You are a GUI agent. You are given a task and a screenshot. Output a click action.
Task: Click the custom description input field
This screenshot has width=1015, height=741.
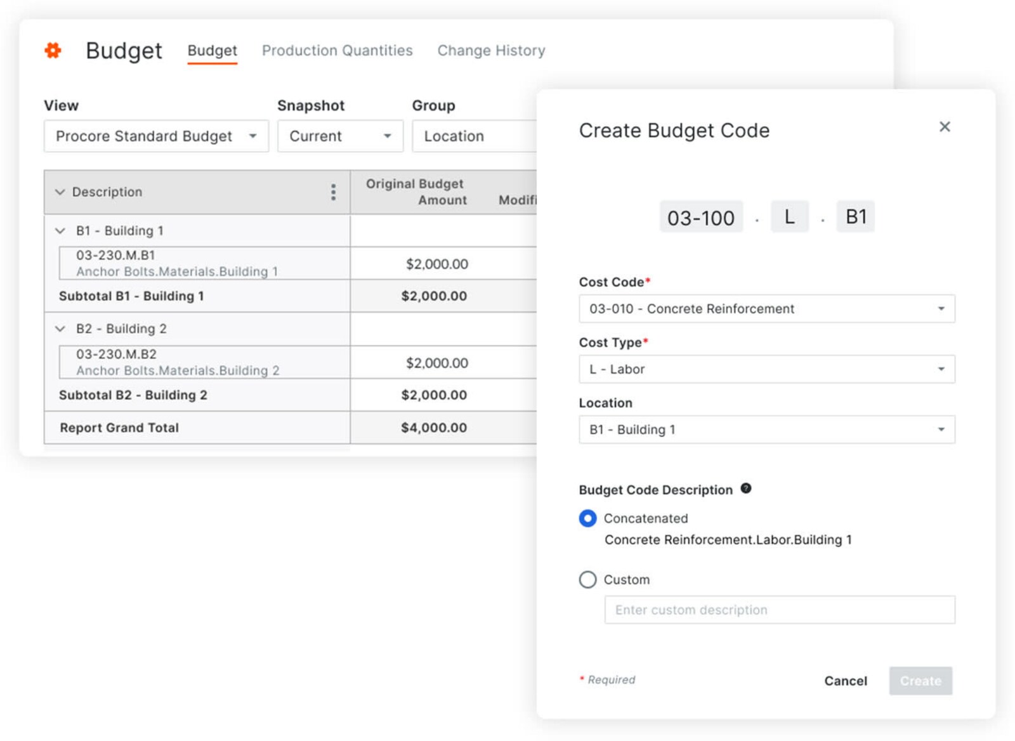(x=780, y=610)
